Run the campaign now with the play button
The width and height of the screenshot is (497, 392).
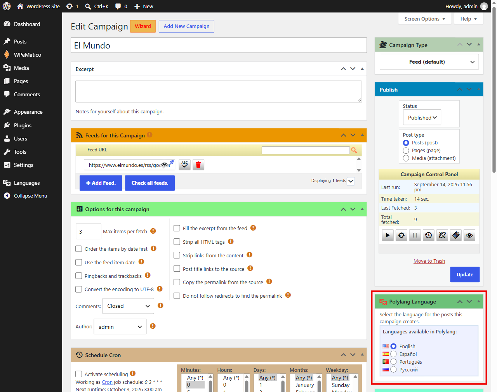coord(388,235)
